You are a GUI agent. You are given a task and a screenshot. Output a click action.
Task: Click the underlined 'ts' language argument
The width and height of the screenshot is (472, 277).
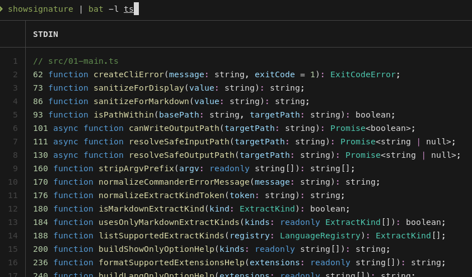coord(129,9)
